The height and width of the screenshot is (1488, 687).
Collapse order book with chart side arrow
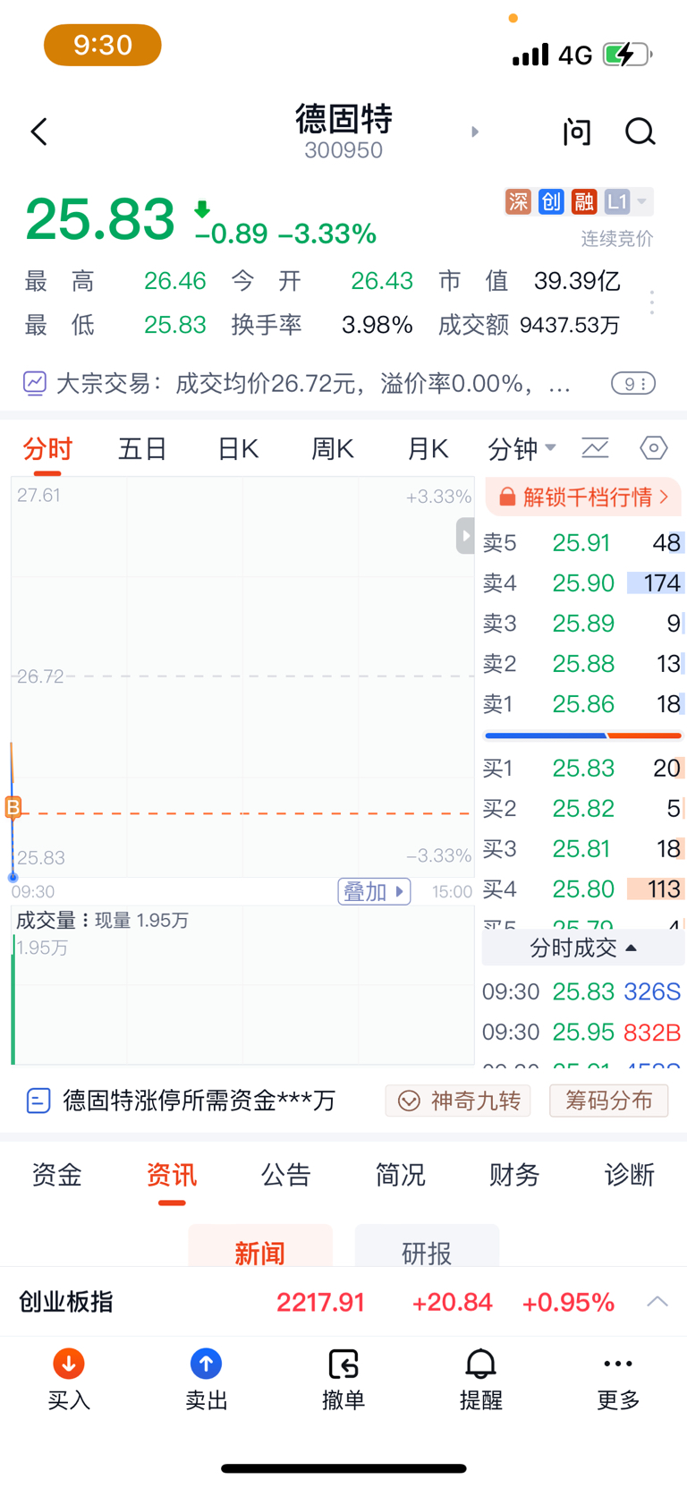point(465,536)
